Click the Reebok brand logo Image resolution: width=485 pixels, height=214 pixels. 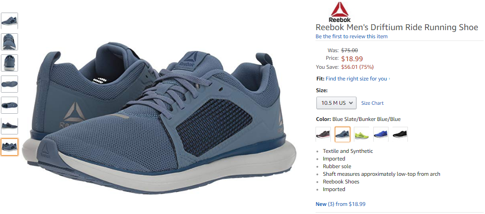coord(339,12)
